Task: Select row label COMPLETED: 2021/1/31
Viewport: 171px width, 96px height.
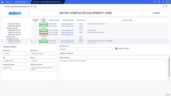Action: (x=14, y=30)
